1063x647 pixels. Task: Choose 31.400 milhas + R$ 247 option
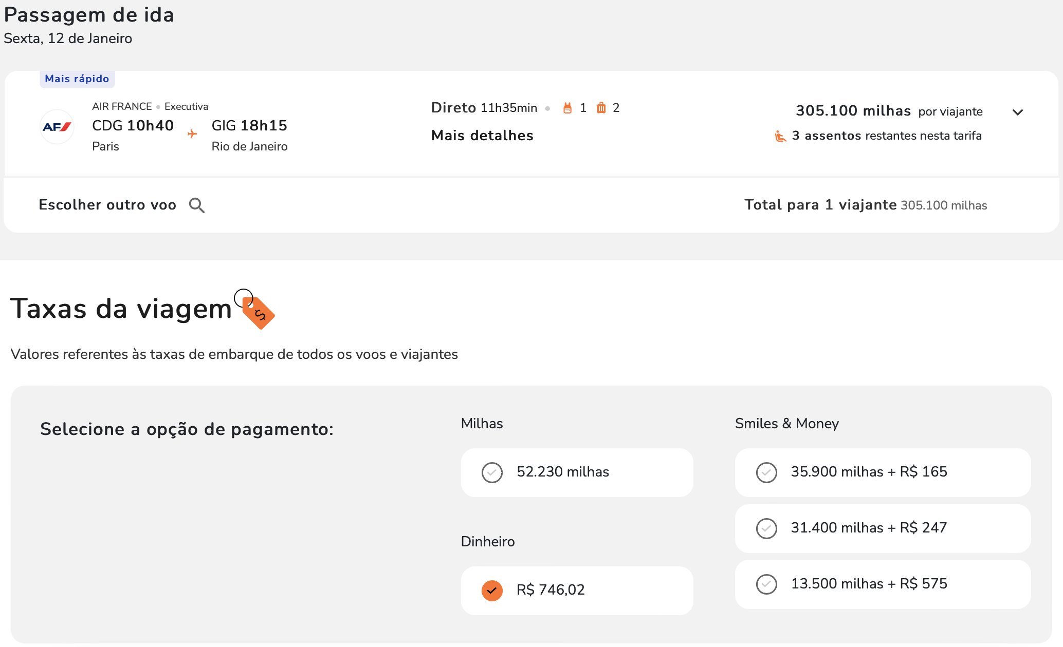point(883,528)
